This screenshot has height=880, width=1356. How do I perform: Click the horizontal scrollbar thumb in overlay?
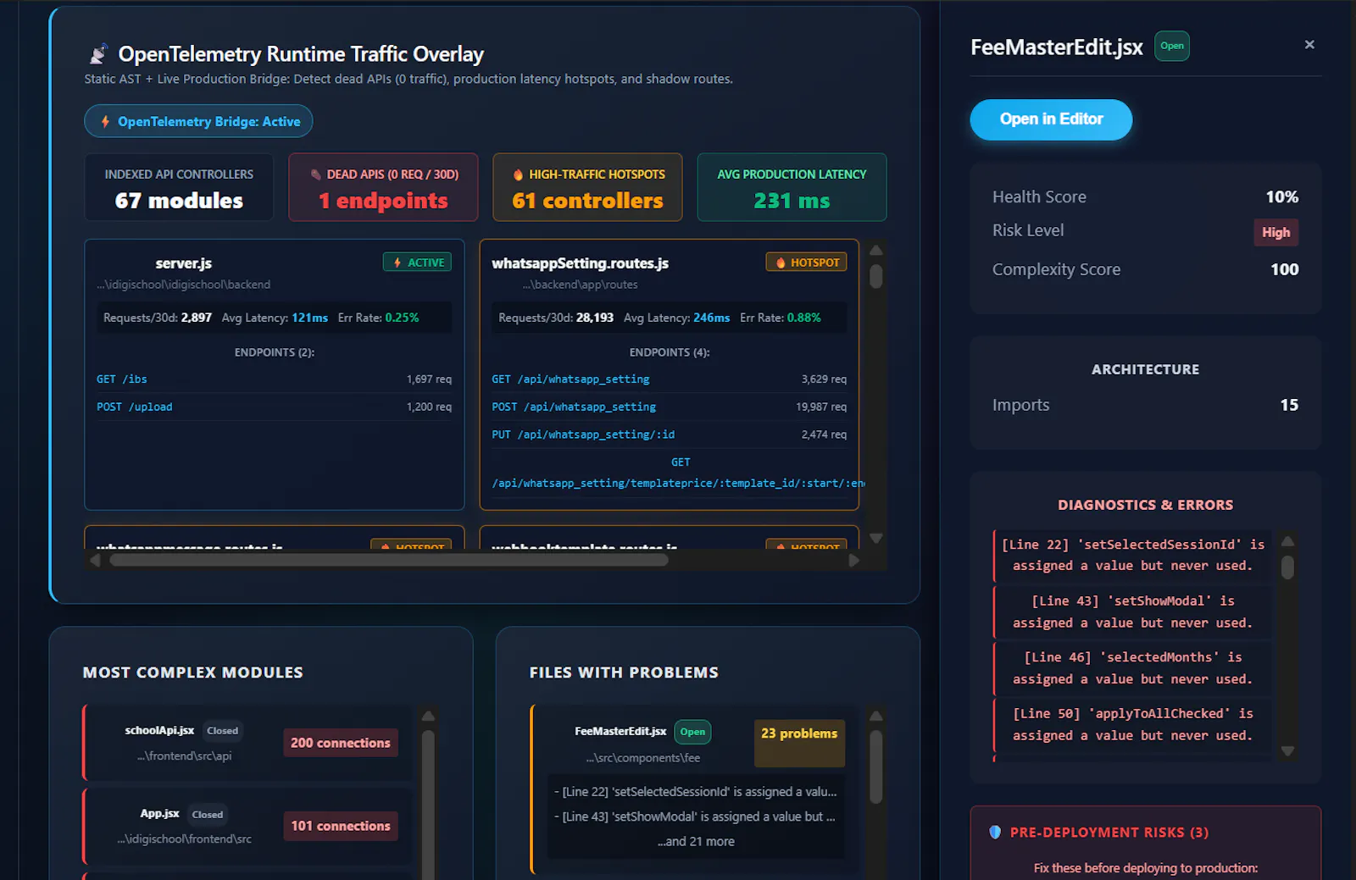(x=389, y=560)
